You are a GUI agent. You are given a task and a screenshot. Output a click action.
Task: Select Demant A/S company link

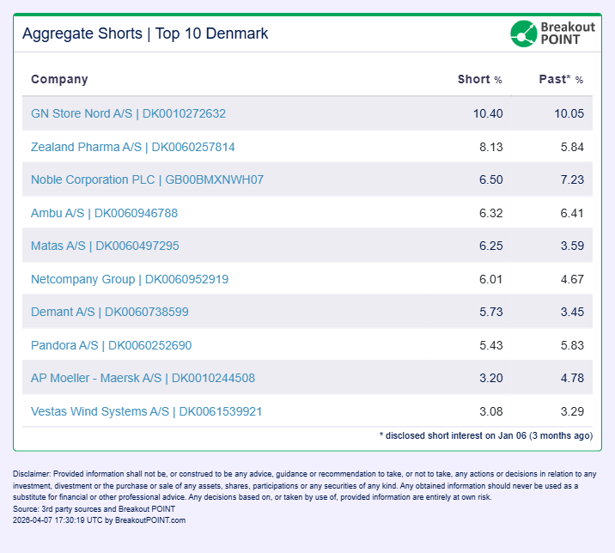click(109, 312)
